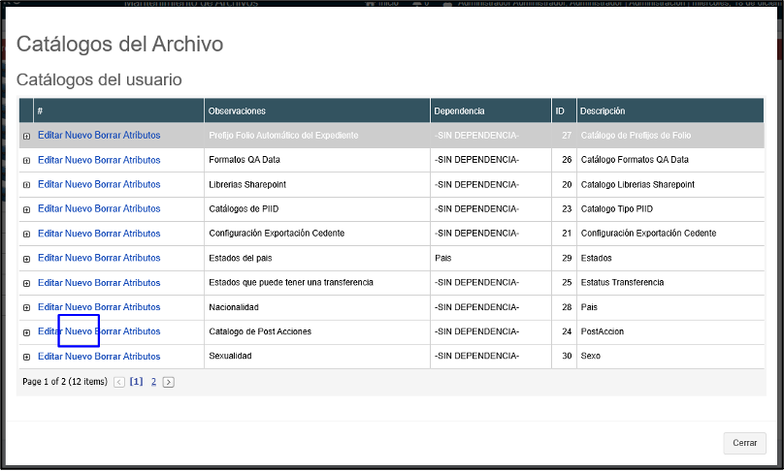Sort by Observaciones column header
Viewport: 784px width, 471px height.
237,111
